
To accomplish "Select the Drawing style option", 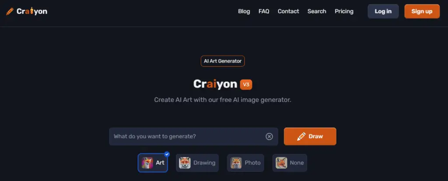I will point(197,163).
